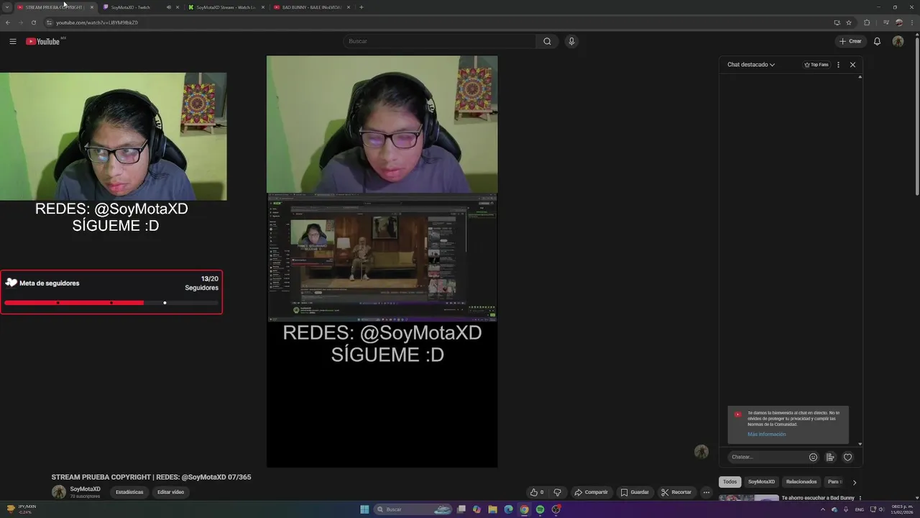Switch to the BAD BUNNY video tab
920x518 pixels.
tap(312, 7)
